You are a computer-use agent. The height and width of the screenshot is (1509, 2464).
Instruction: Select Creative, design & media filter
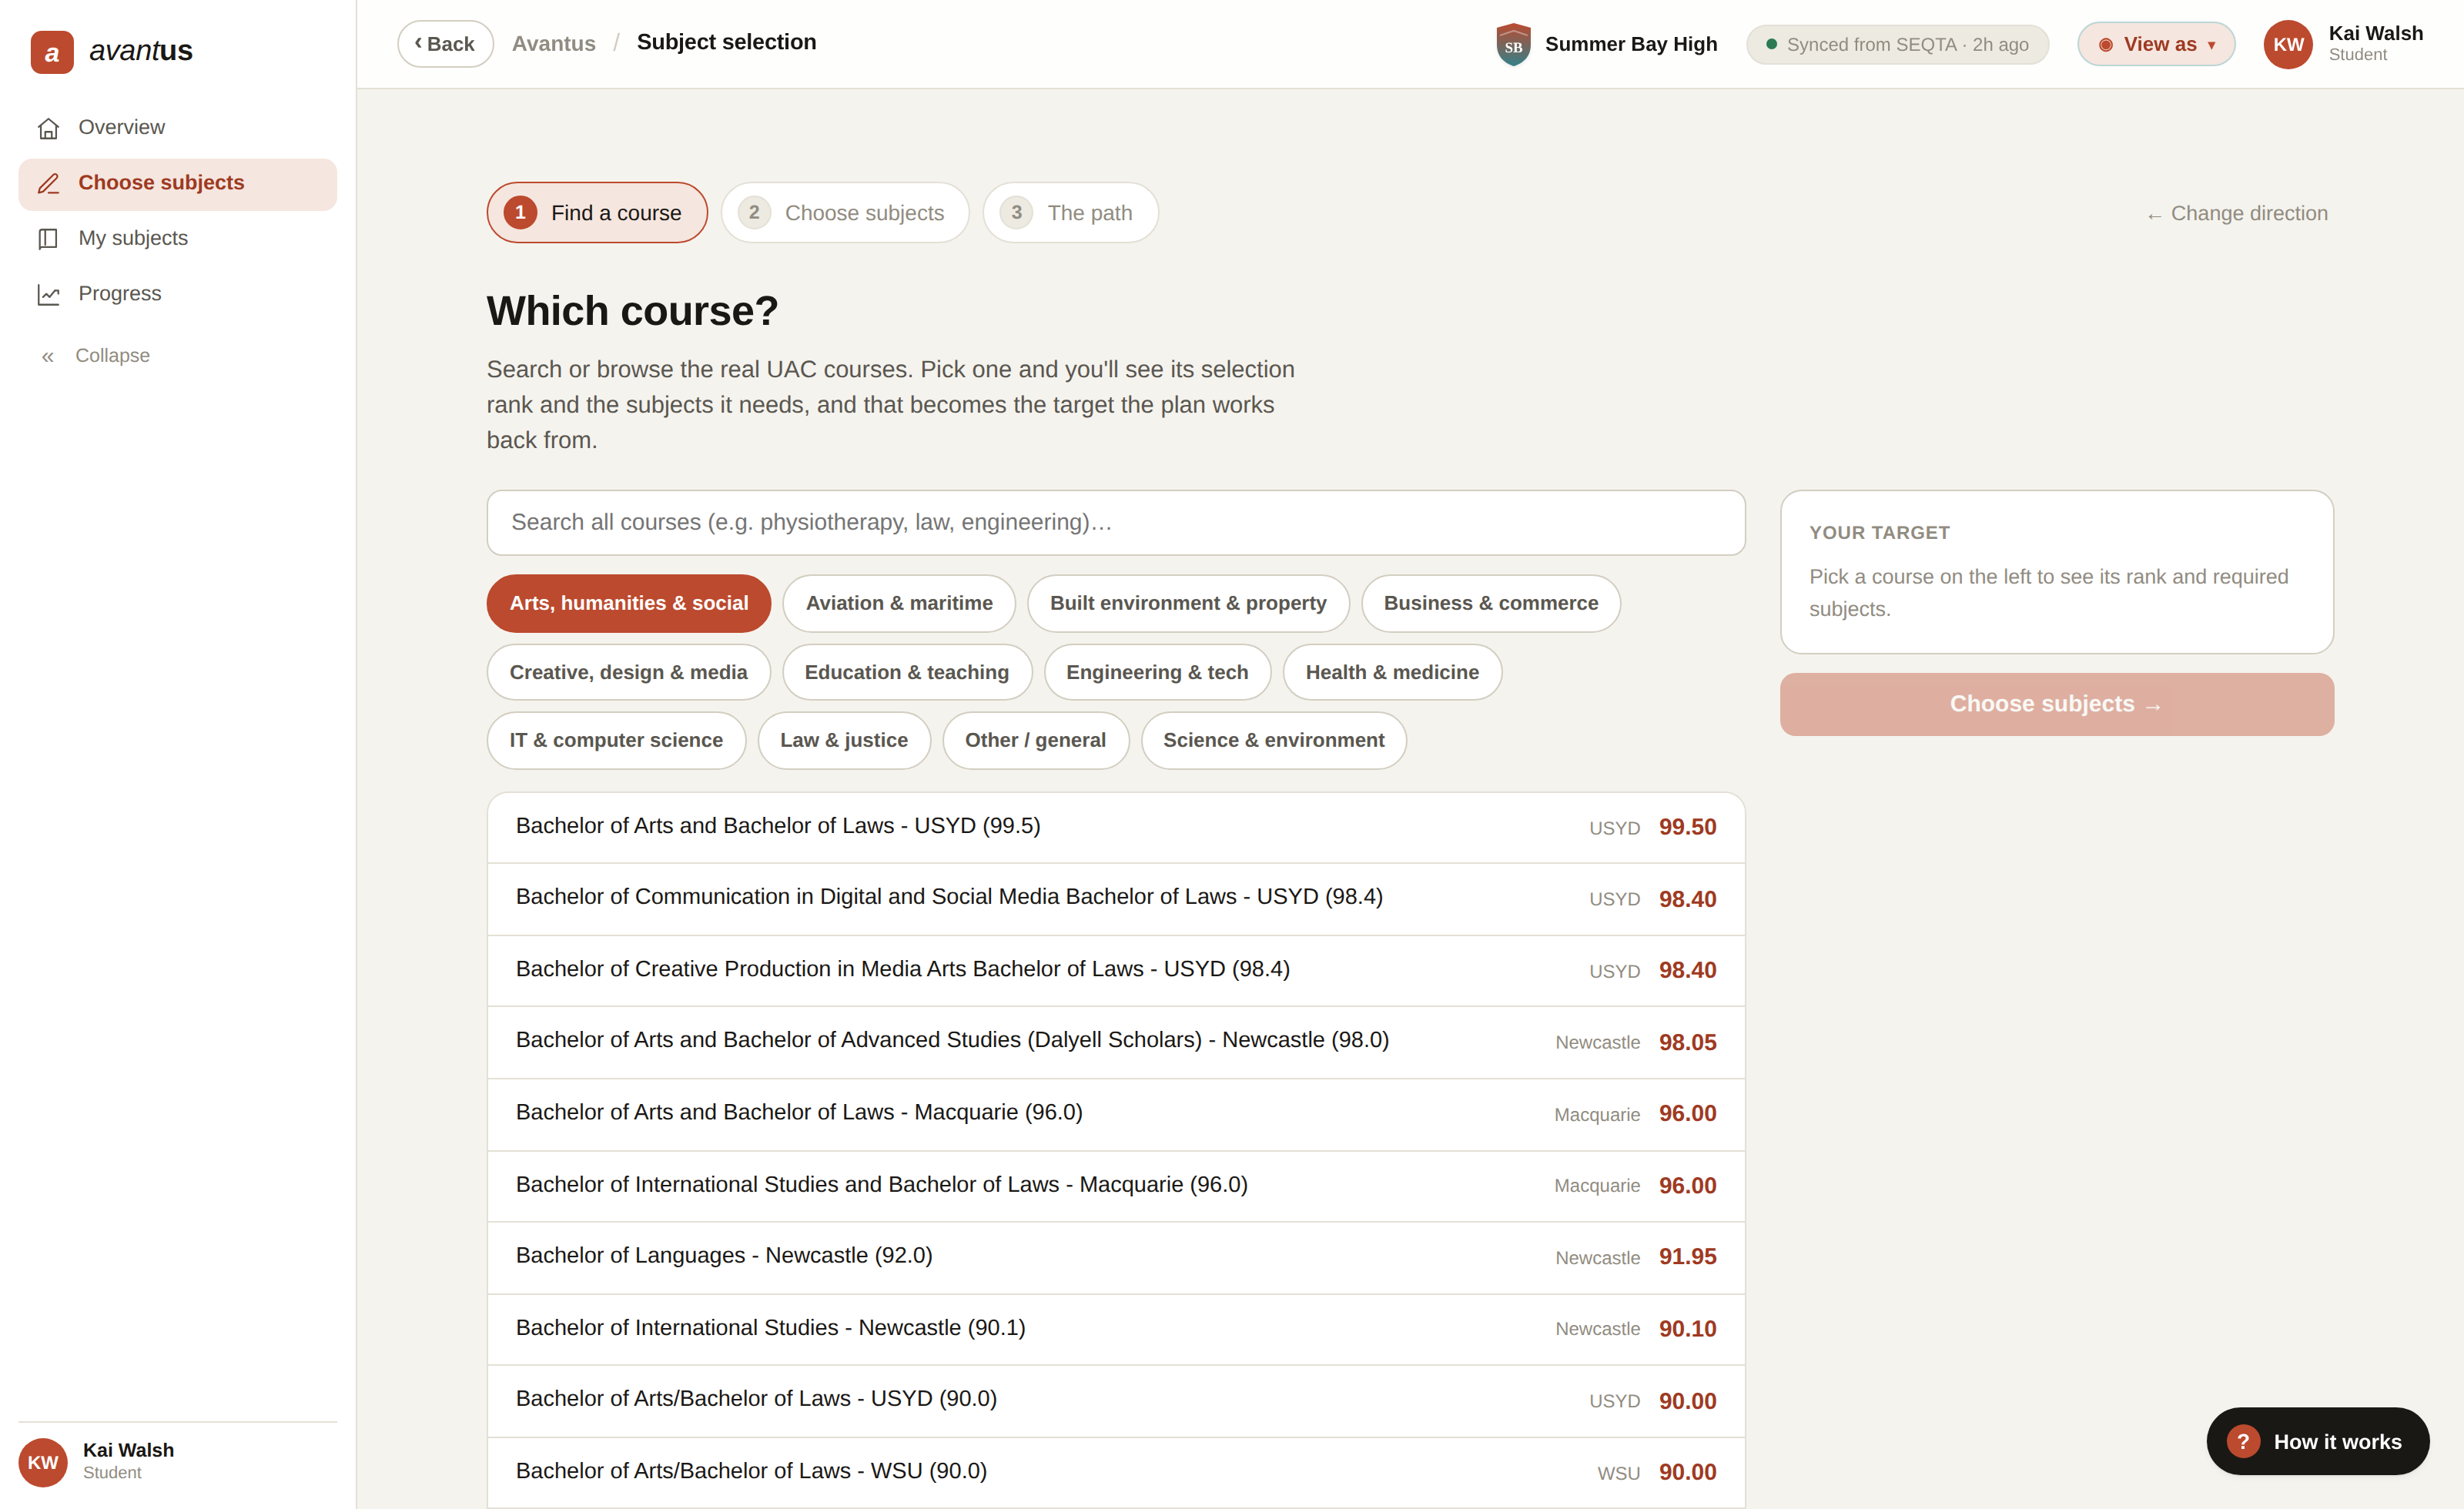(628, 672)
